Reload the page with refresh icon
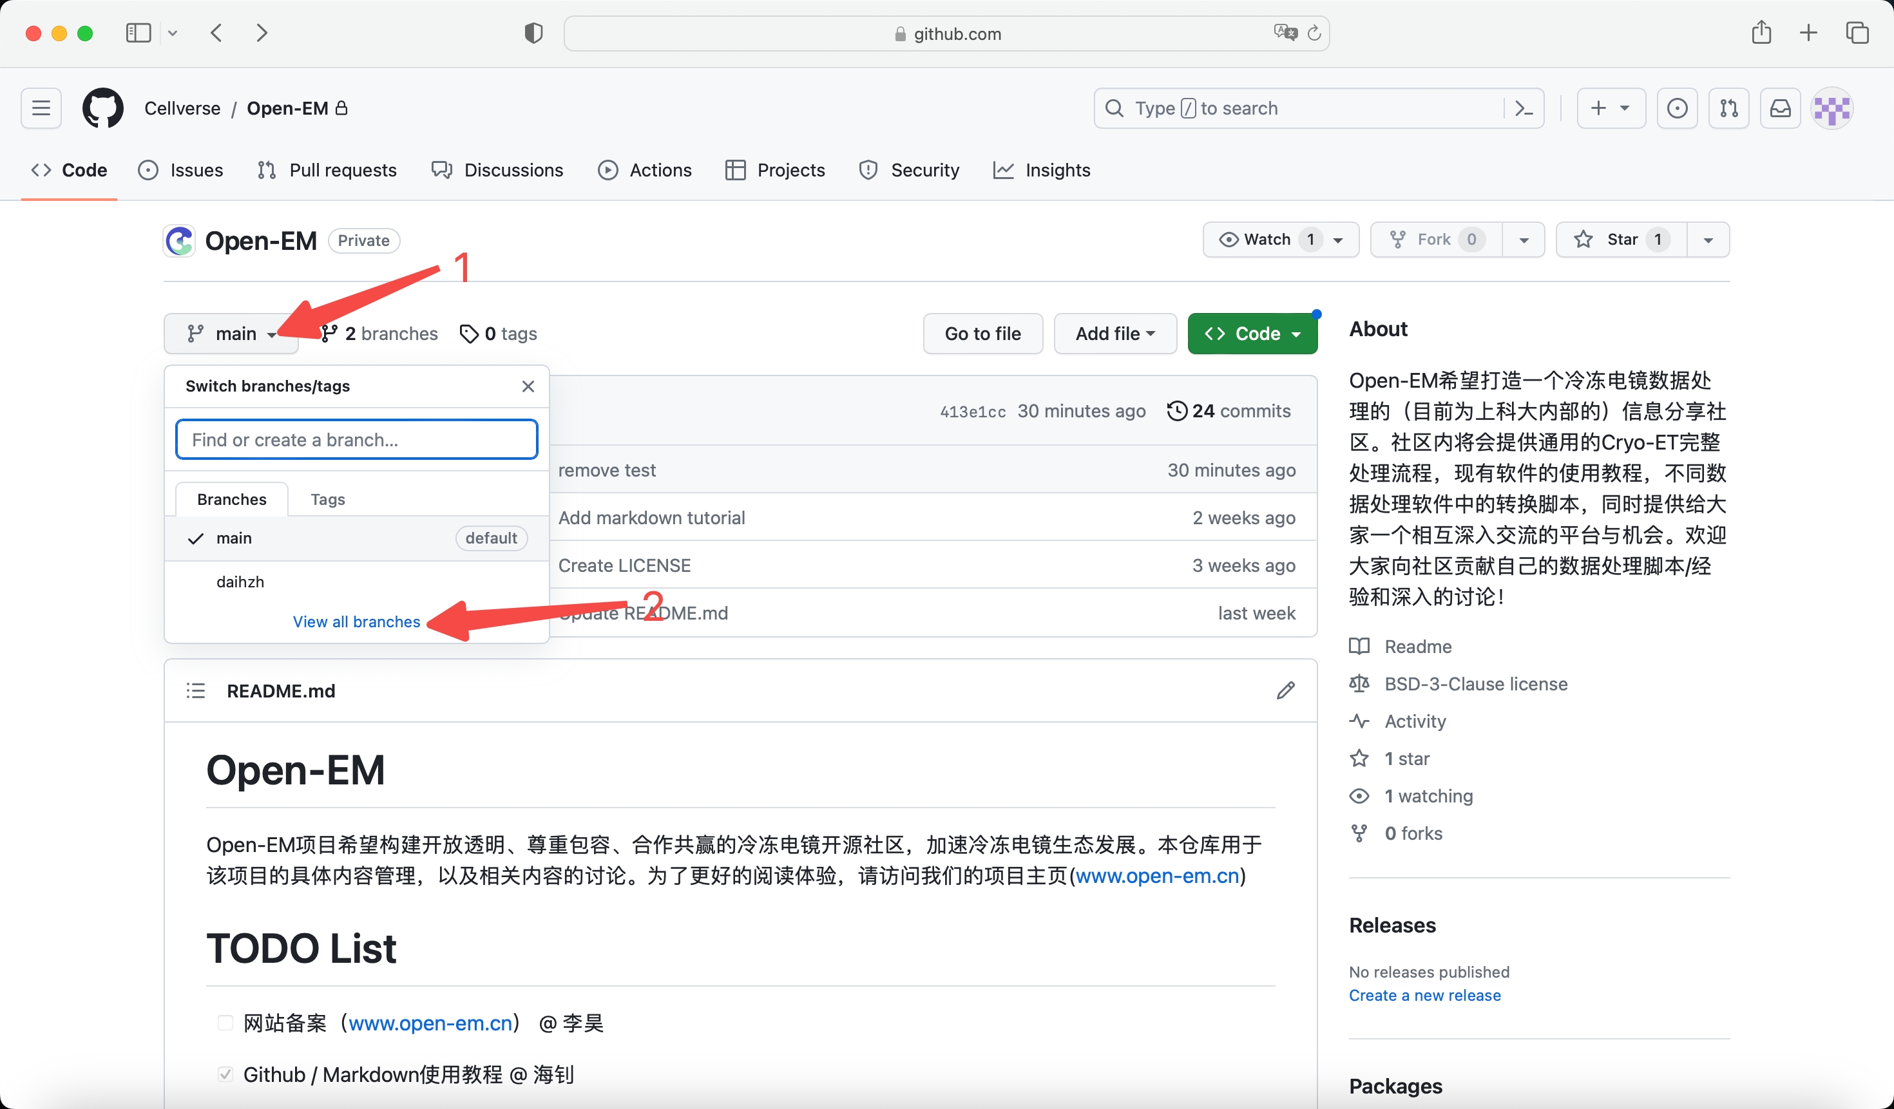The width and height of the screenshot is (1894, 1109). click(1314, 33)
